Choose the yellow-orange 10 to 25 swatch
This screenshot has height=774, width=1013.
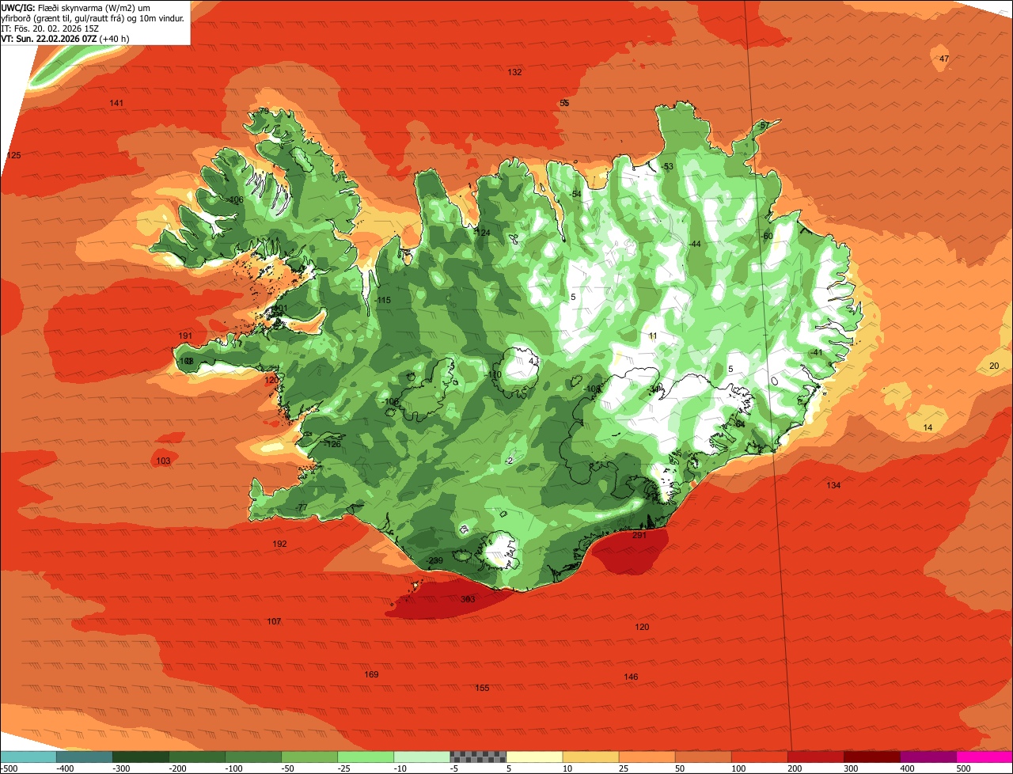pos(590,757)
